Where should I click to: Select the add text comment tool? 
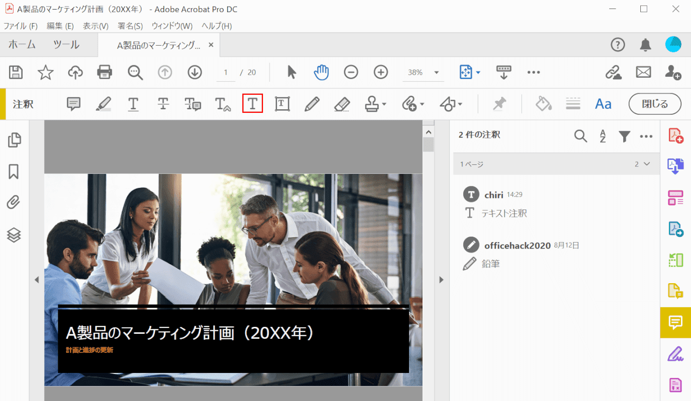point(252,104)
